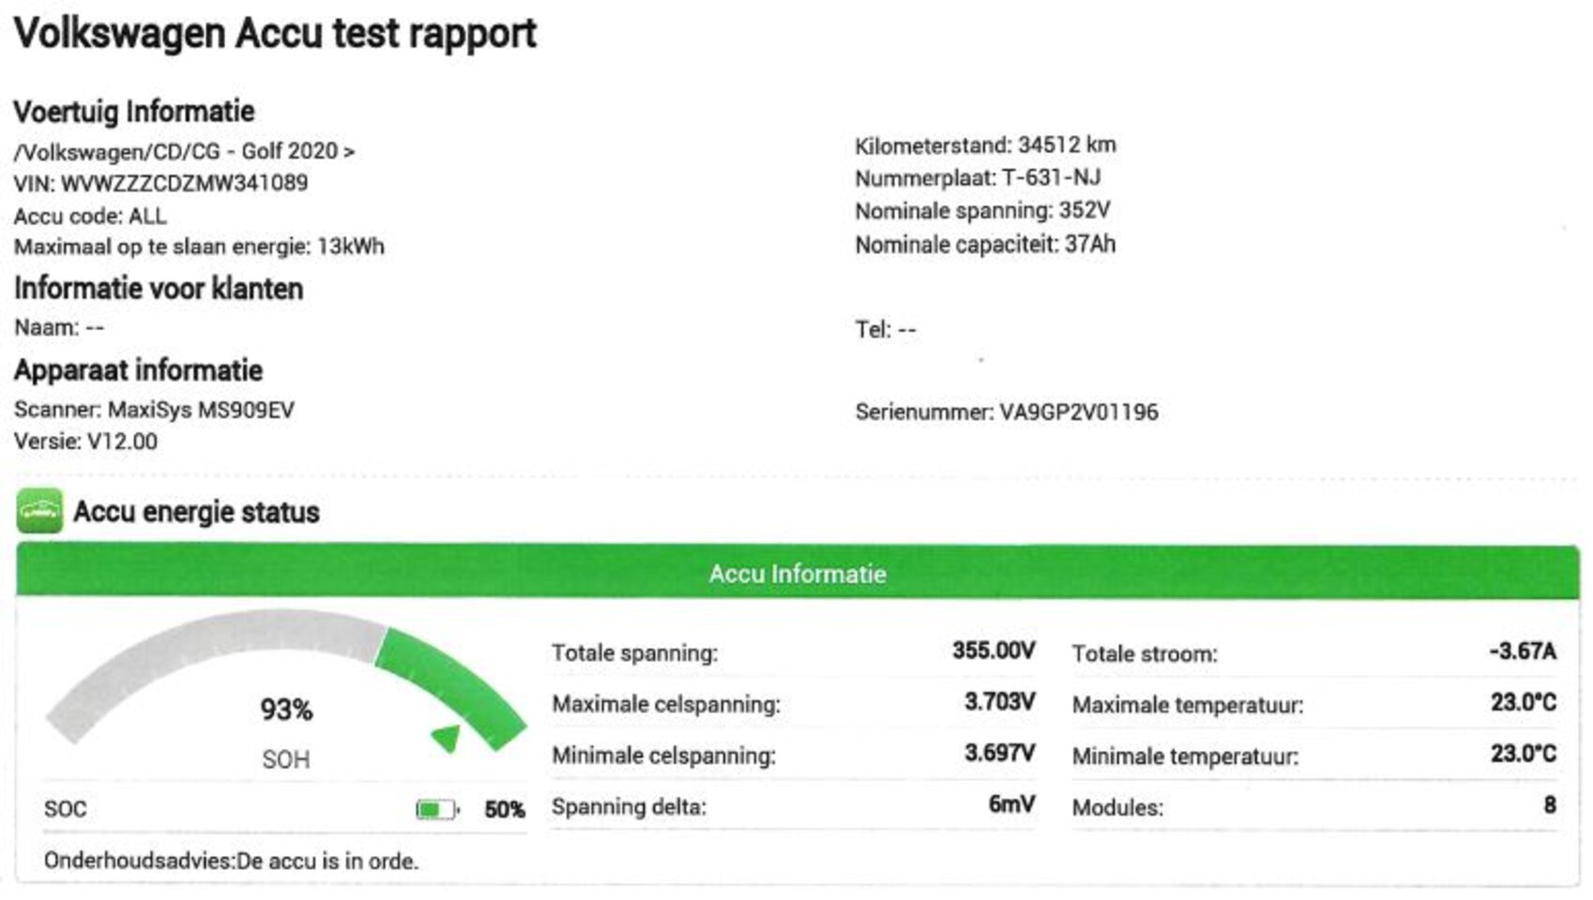The image size is (1593, 900).
Task: Click the Informatie voor klanten heading
Action: click(x=159, y=289)
